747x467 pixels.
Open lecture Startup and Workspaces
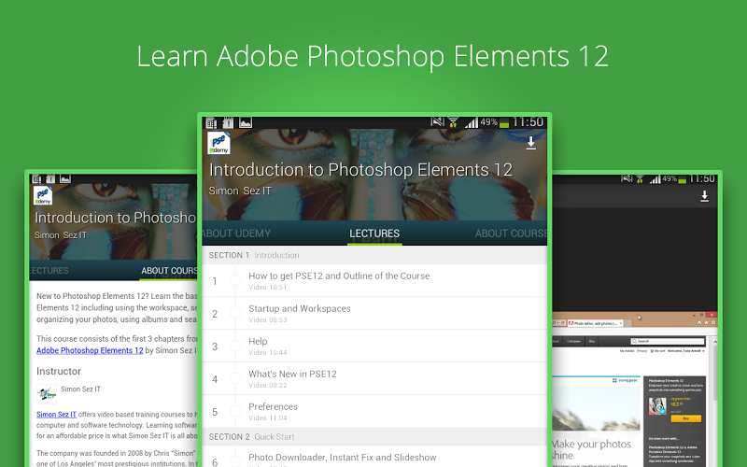(x=374, y=313)
